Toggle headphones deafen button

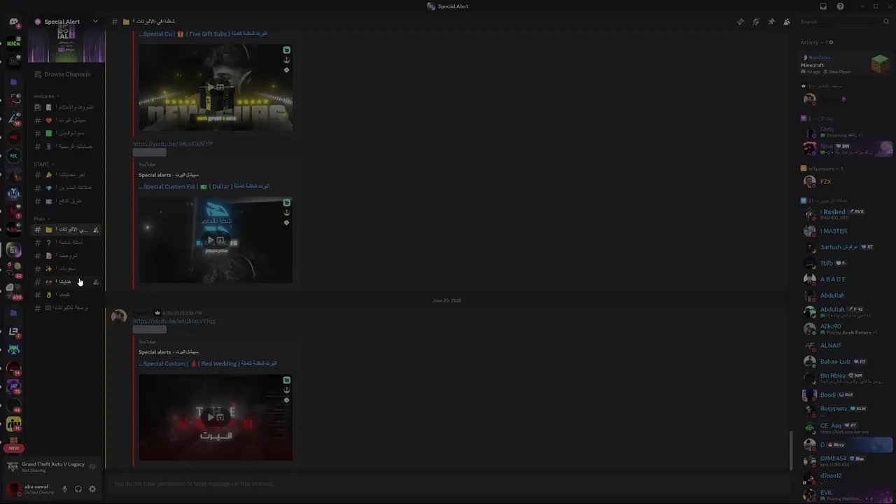coord(78,489)
